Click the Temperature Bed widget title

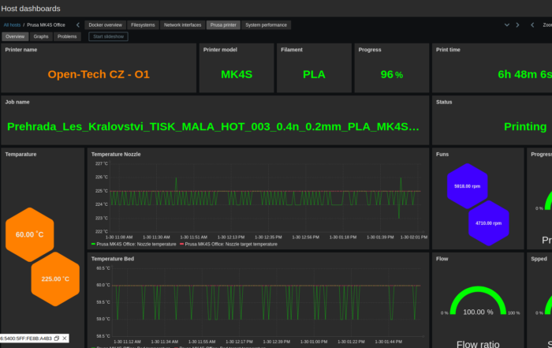tap(113, 259)
